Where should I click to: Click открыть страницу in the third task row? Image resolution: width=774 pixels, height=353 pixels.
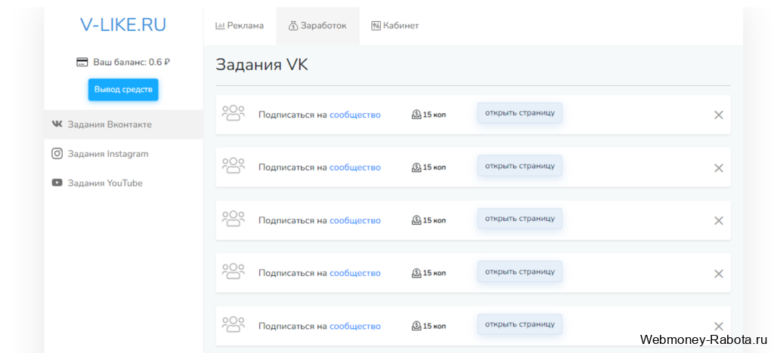(520, 219)
